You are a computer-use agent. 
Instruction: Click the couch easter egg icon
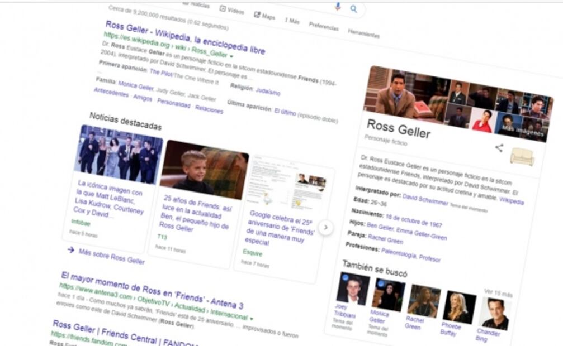click(x=522, y=157)
